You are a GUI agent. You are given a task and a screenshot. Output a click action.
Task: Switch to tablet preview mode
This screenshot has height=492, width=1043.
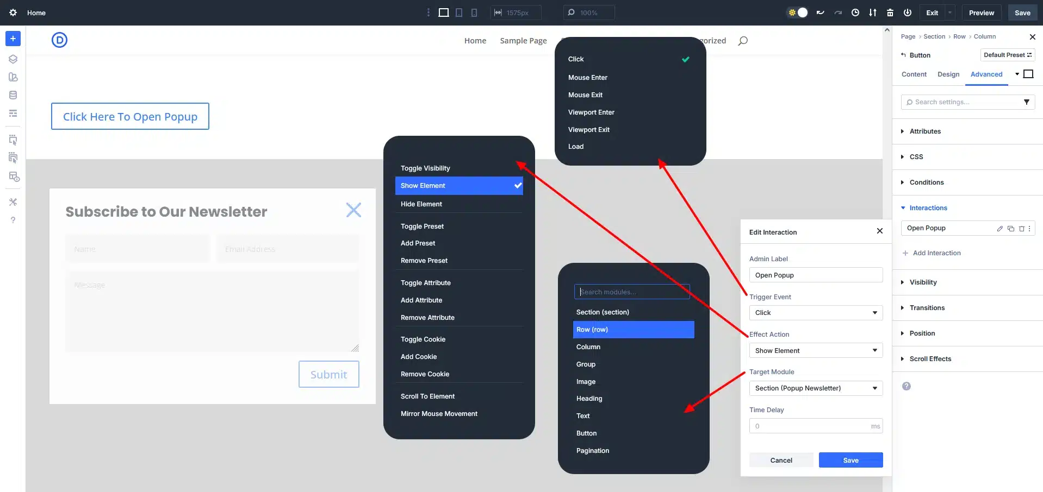coord(458,12)
